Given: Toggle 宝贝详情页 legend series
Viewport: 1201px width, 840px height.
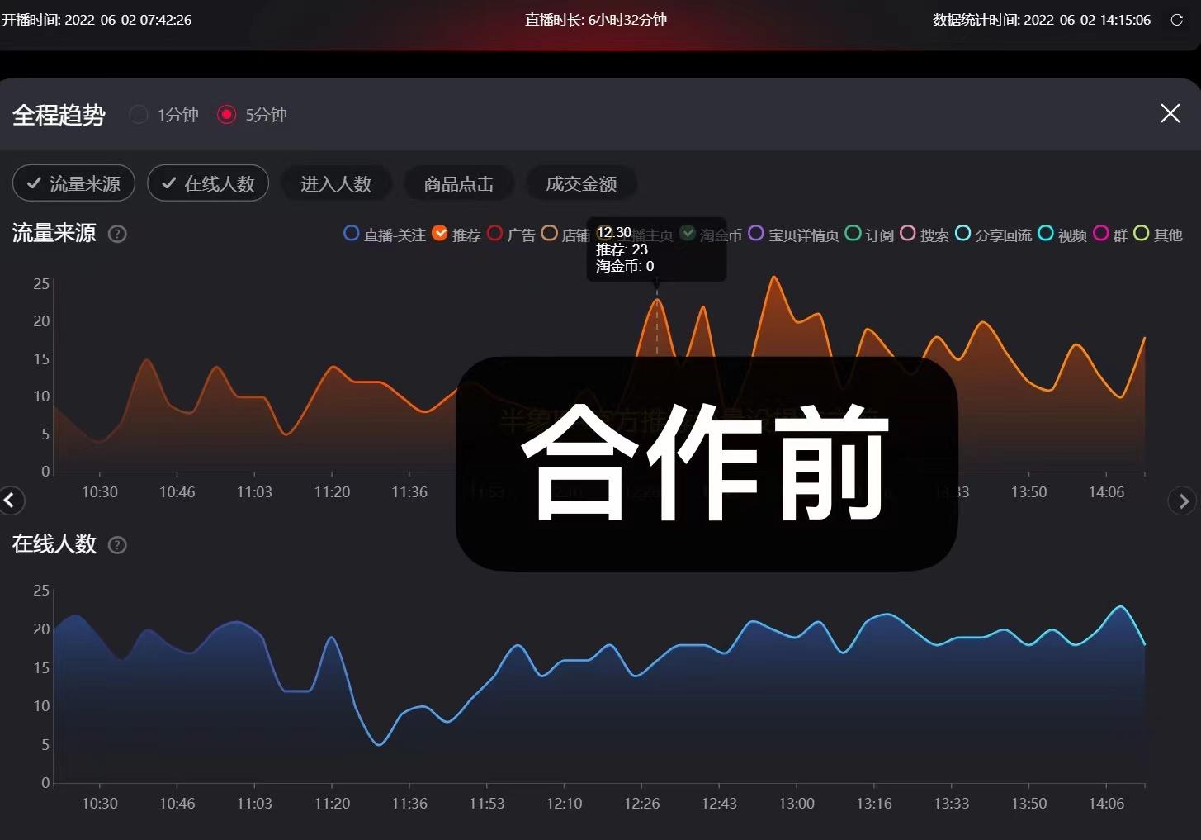Looking at the screenshot, I should [x=794, y=235].
